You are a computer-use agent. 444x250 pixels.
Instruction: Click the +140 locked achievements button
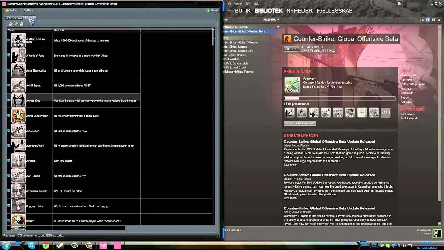pyautogui.click(x=385, y=112)
